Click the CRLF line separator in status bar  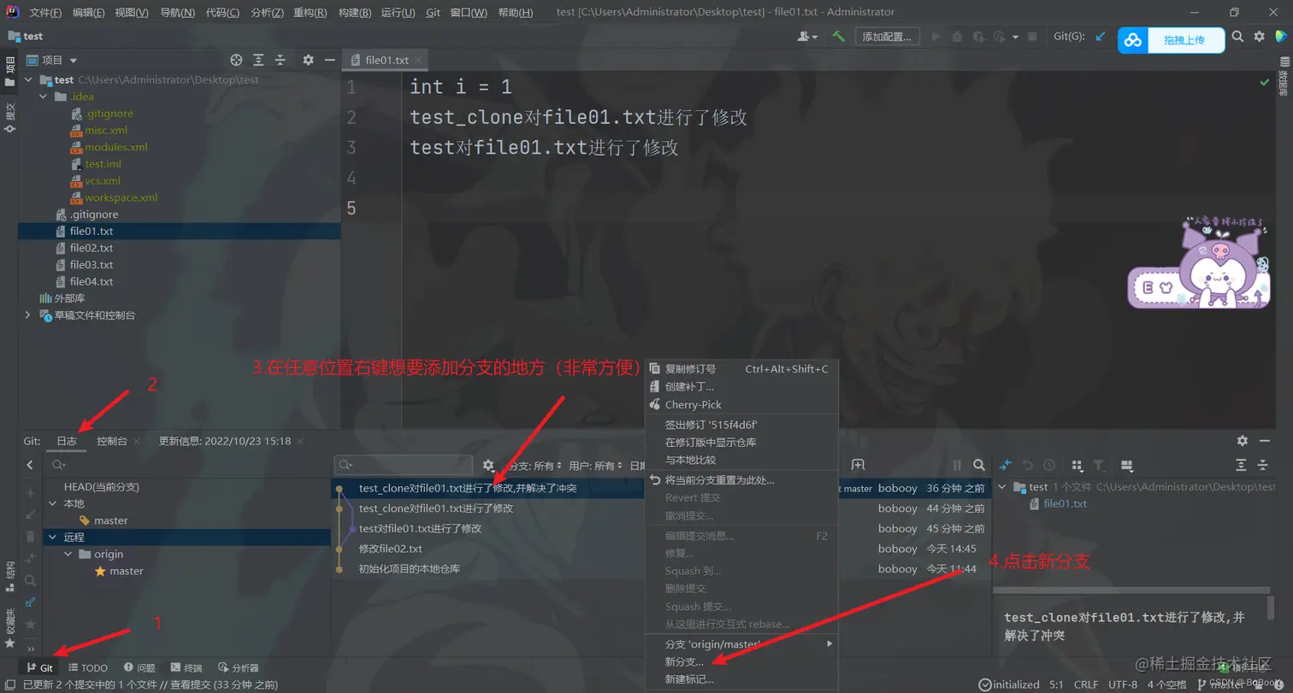1086,684
